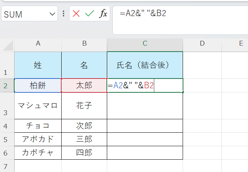
Task: Click the three-dot formula bar resize handle
Action: click(63, 14)
